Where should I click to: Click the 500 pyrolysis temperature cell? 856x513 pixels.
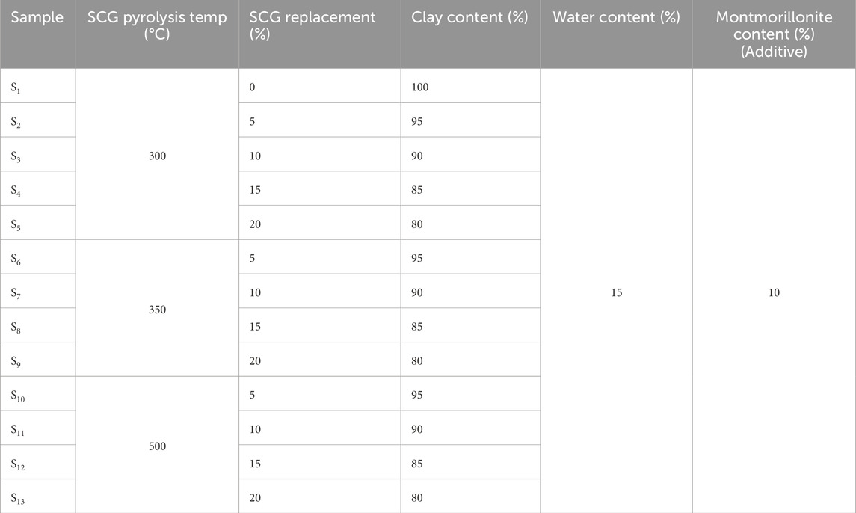click(158, 446)
